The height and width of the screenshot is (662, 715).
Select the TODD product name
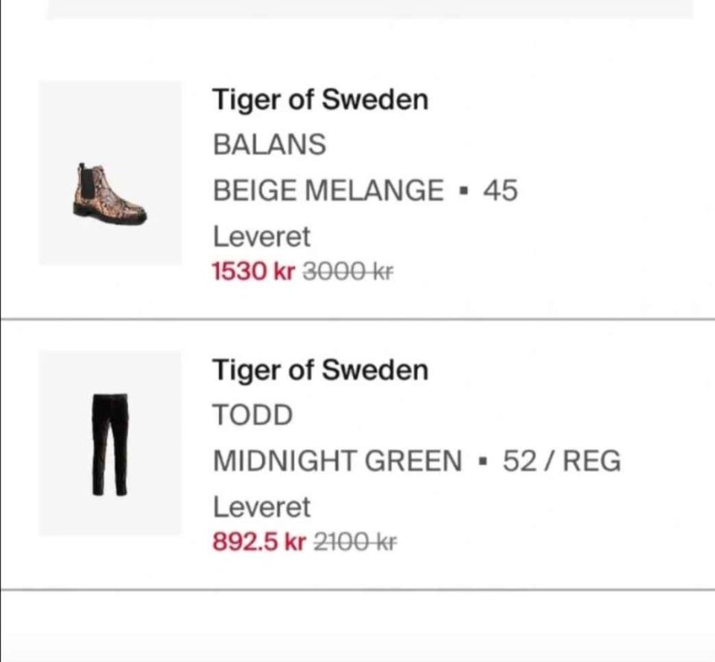click(252, 415)
